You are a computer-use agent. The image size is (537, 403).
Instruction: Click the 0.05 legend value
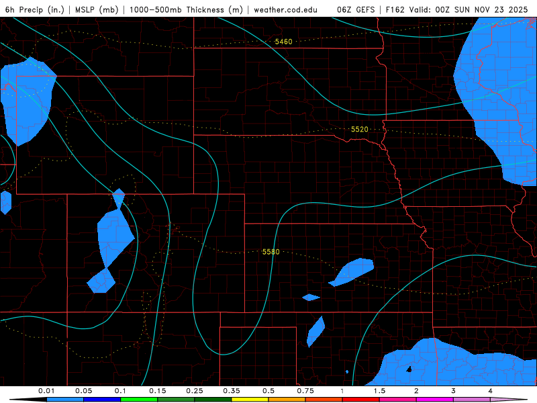(x=83, y=391)
